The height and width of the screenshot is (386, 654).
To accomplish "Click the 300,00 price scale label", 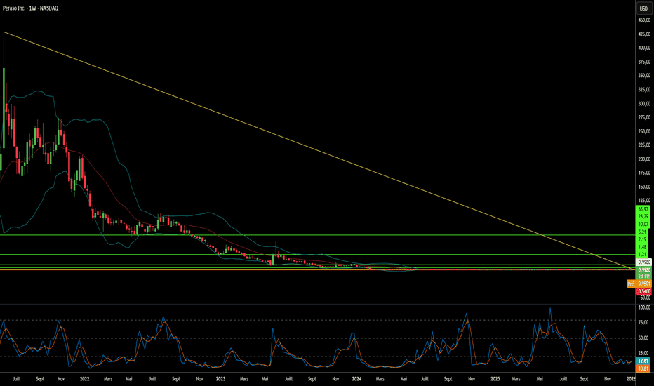I will coord(644,103).
